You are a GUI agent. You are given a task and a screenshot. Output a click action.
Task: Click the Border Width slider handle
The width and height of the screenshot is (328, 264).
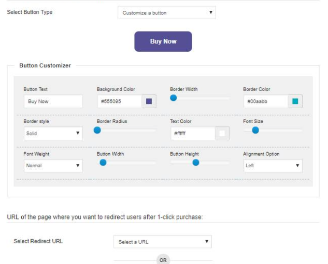tap(173, 98)
